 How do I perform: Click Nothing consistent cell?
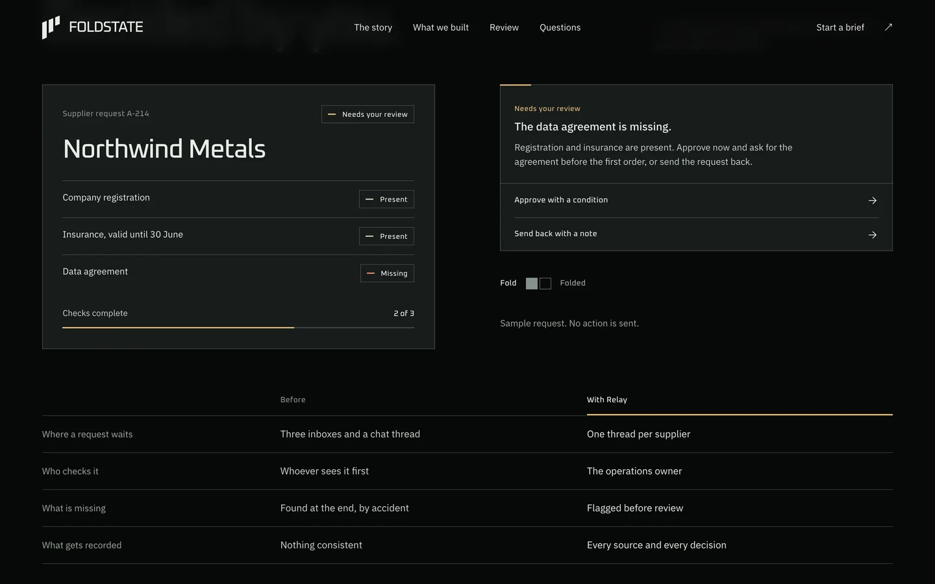point(321,545)
